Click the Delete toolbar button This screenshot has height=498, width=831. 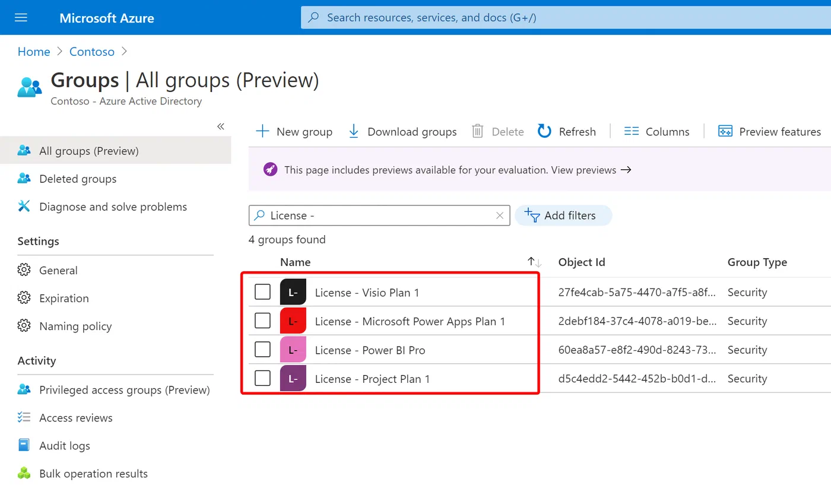pyautogui.click(x=497, y=132)
